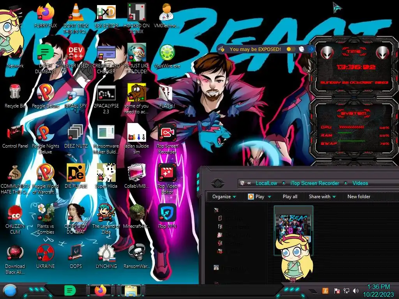Select Homegroup in the Explorer sidebar

coord(230,268)
